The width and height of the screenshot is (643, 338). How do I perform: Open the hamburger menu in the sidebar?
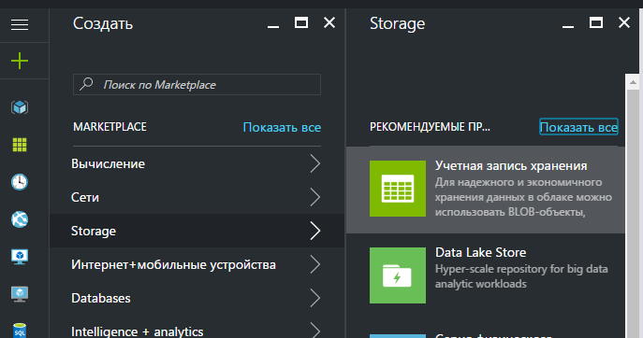coord(20,24)
